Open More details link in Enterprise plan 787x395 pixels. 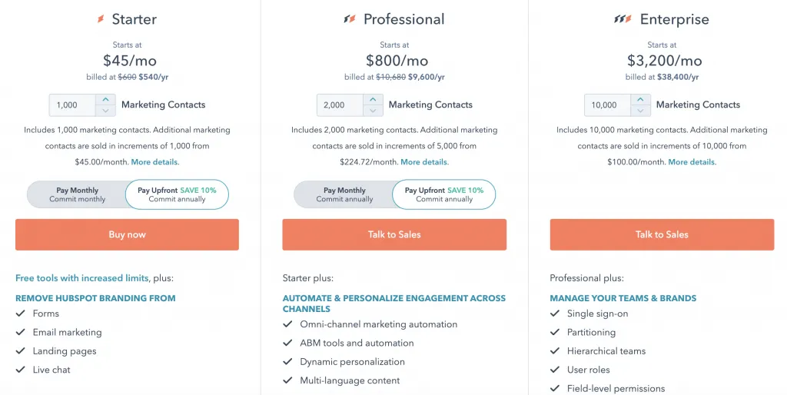coord(692,162)
